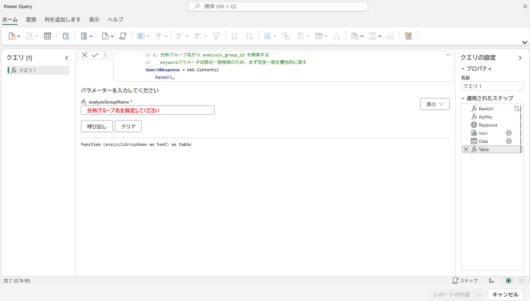Click the キャンセル button
This screenshot has height=301, width=530.
[505, 295]
